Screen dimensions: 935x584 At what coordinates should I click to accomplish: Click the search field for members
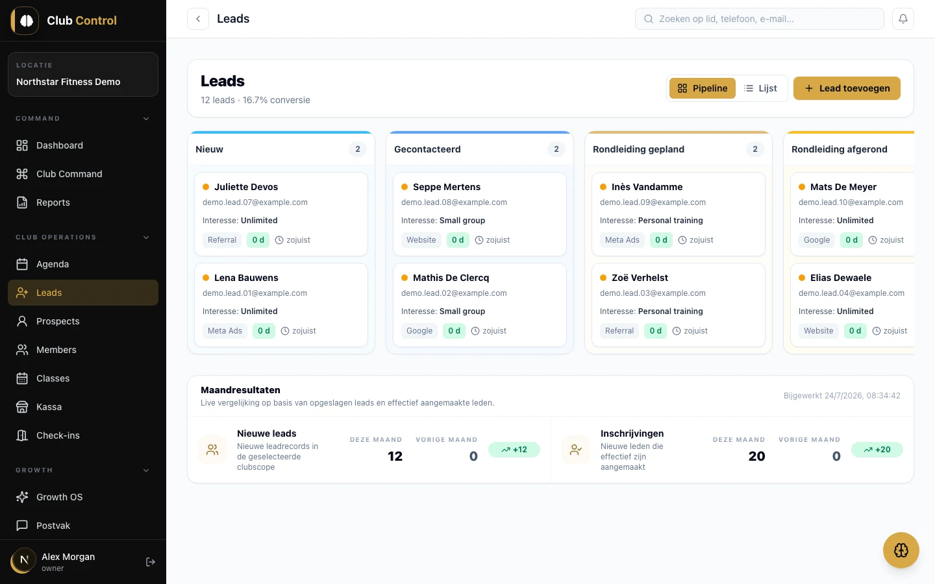tap(760, 19)
